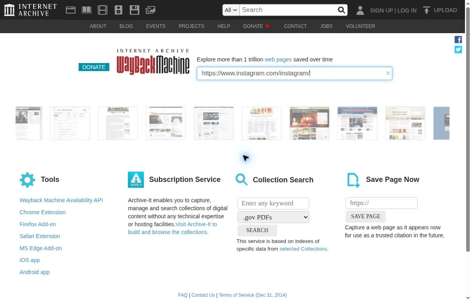Open the Audio speaker icon
The image size is (471, 302).
[x=118, y=10]
